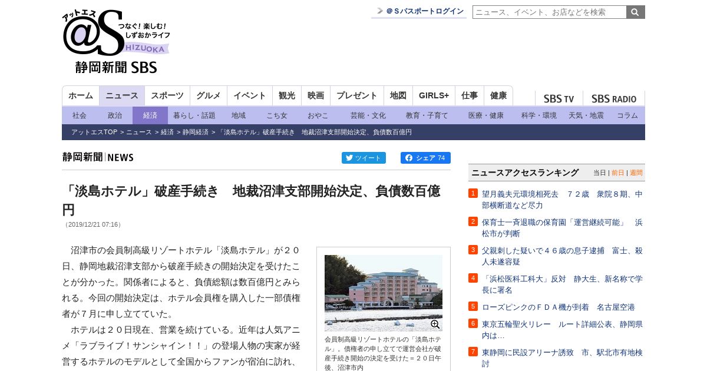Screen dimensions: 707x371
Task: Share on Facebook with シェア 74 button
Action: tap(425, 158)
